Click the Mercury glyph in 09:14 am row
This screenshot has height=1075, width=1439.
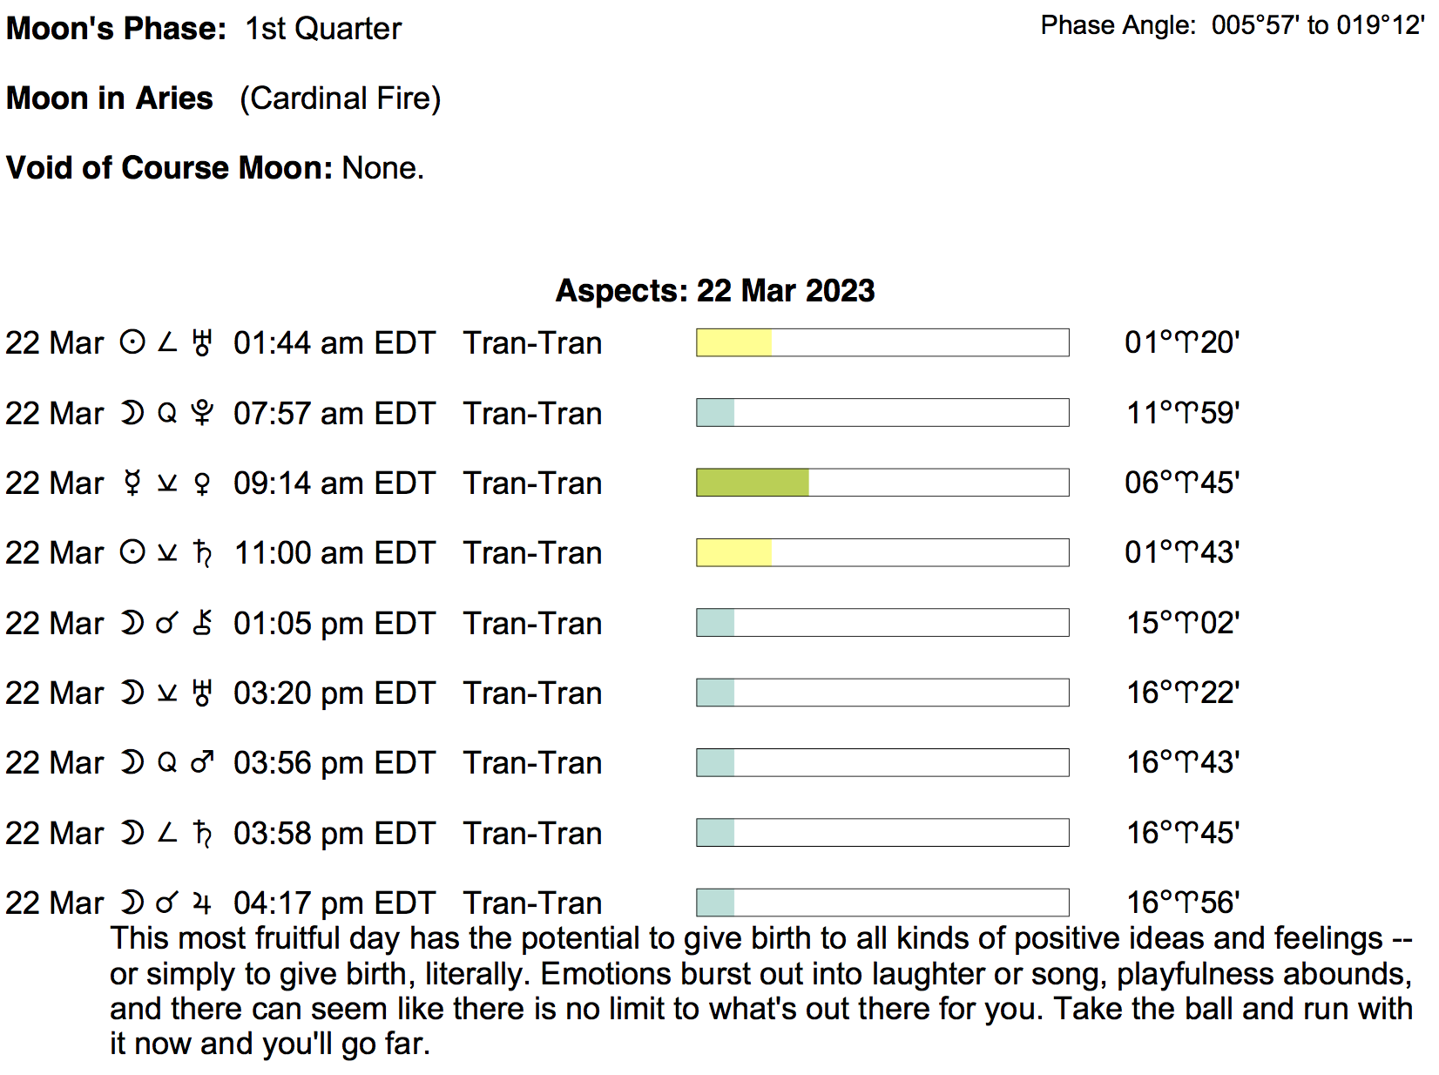coord(132,483)
